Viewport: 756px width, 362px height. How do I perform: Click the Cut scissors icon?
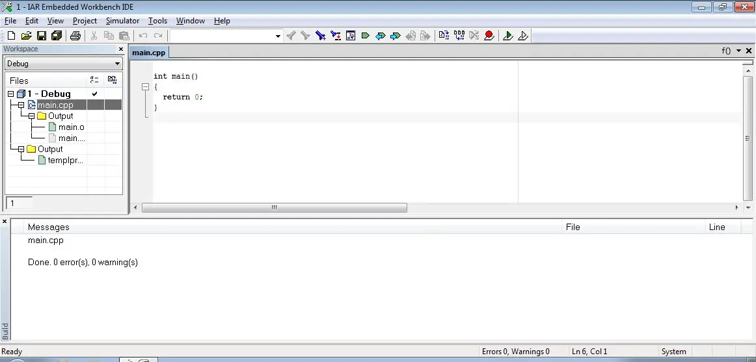(94, 36)
